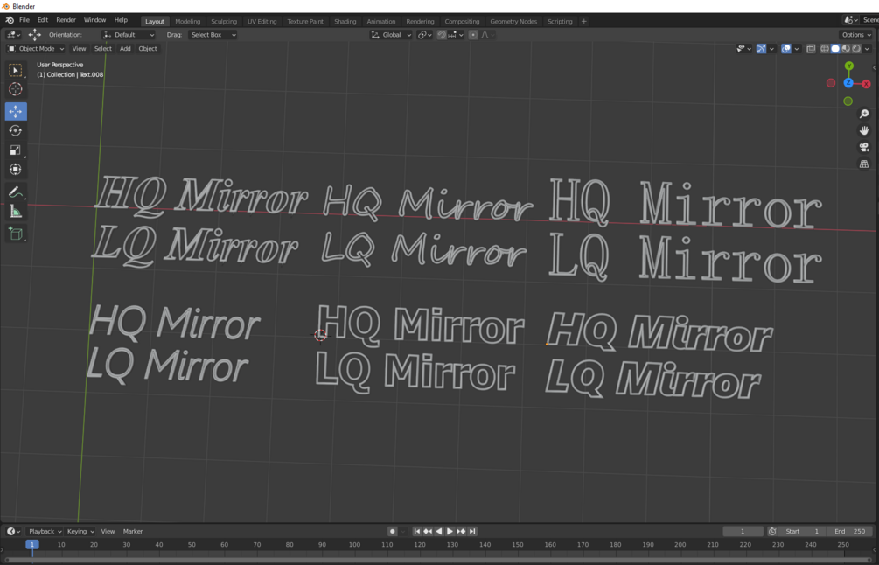Open the Render menu
The height and width of the screenshot is (565, 879).
click(x=66, y=20)
